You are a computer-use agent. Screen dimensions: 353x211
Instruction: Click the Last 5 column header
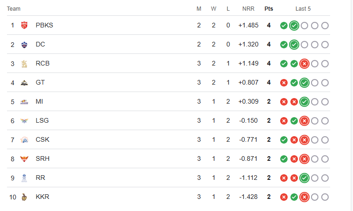click(x=303, y=9)
